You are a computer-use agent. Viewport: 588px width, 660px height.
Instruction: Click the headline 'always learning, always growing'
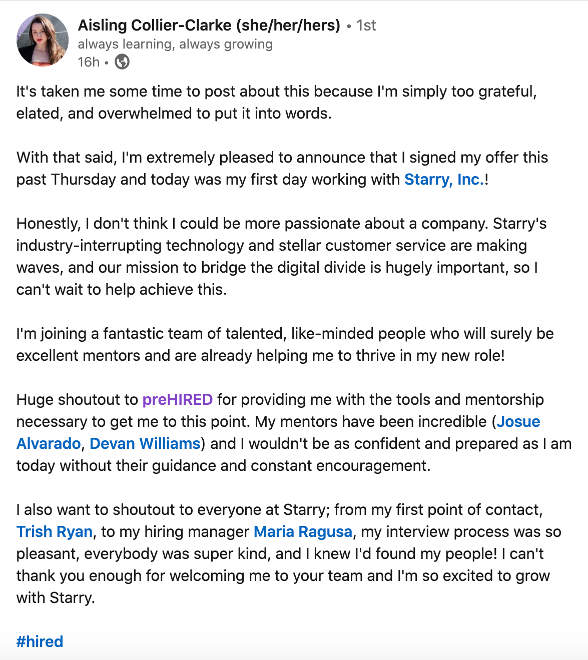pyautogui.click(x=175, y=45)
